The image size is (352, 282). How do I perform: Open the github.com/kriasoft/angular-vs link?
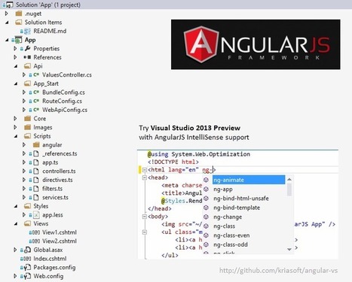coord(278,271)
